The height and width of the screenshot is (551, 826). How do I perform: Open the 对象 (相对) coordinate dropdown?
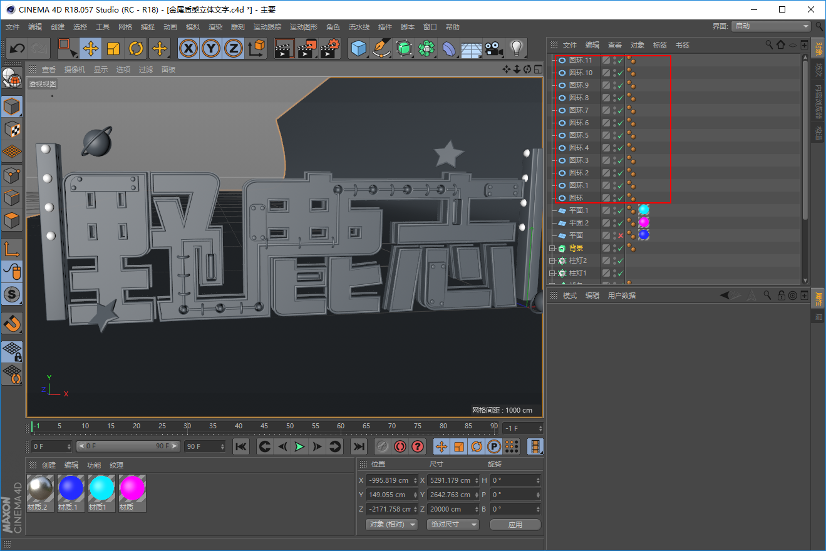[391, 525]
